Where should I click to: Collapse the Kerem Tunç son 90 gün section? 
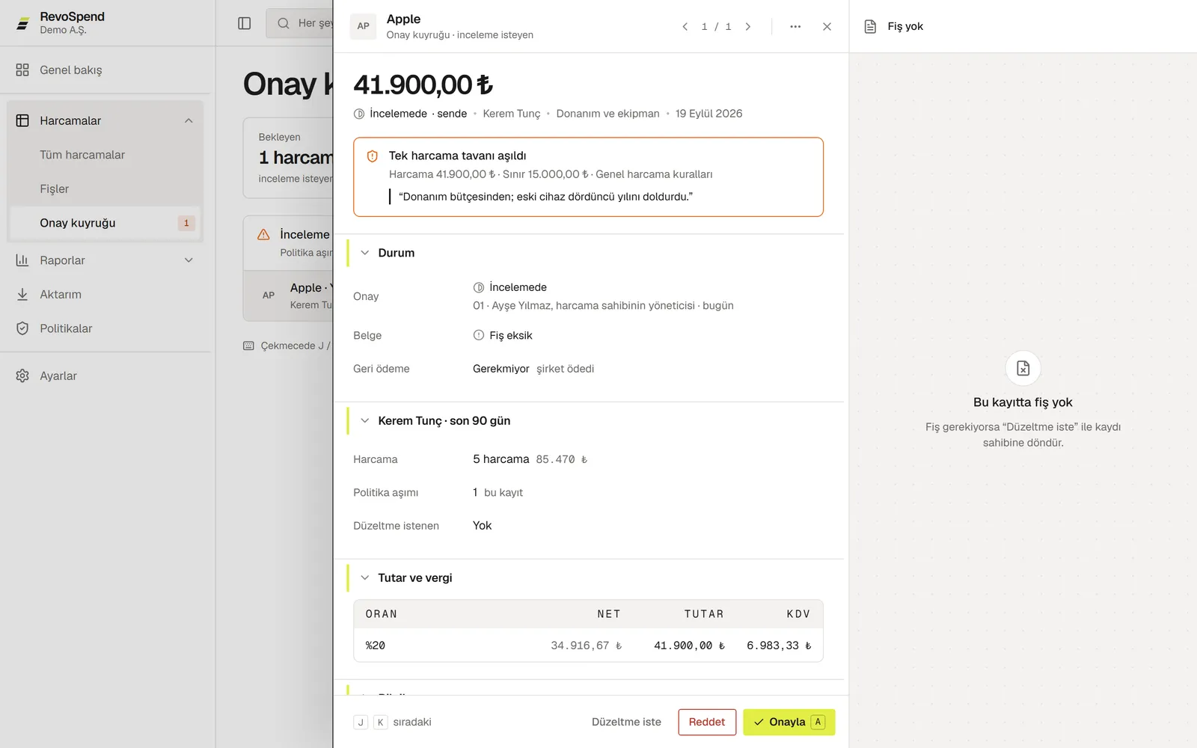(365, 420)
